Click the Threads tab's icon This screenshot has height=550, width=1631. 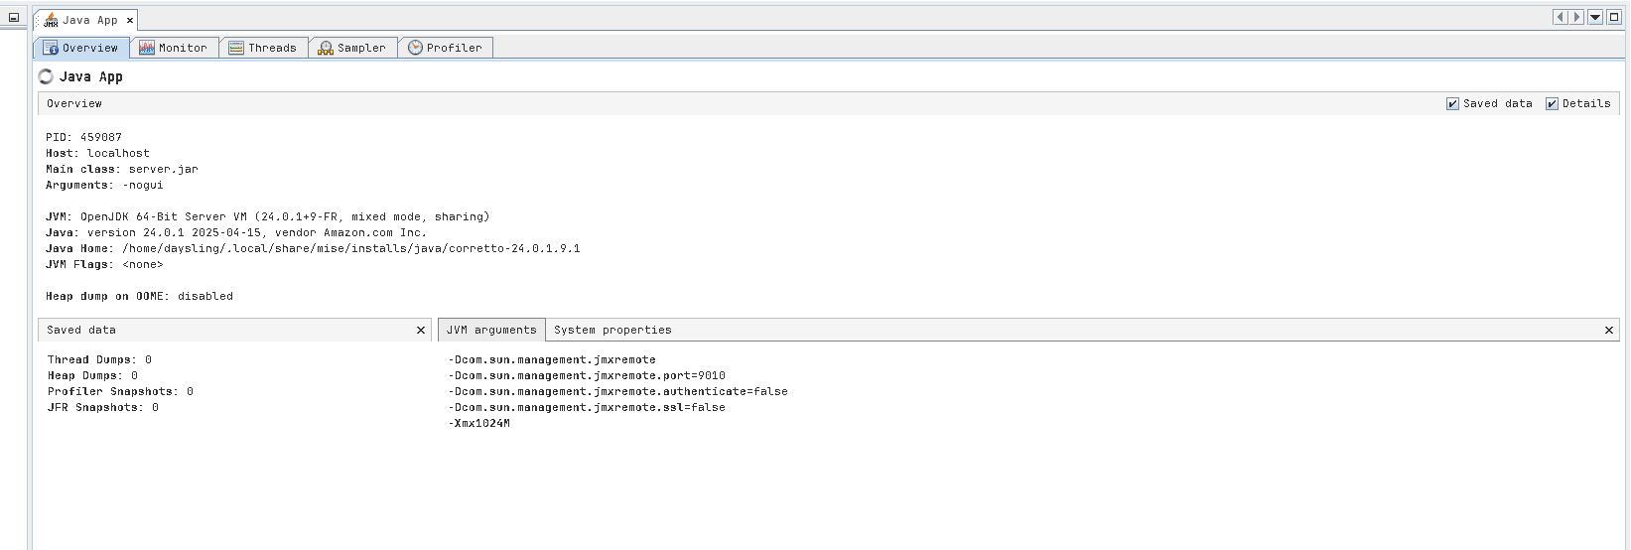tap(236, 48)
